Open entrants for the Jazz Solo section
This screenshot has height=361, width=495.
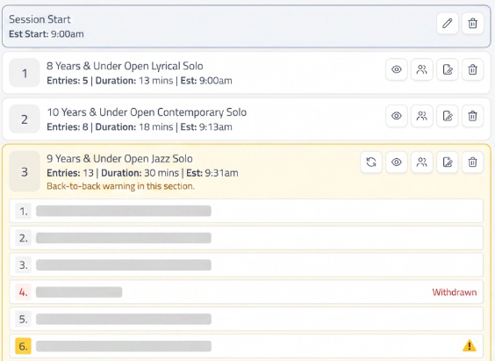[422, 162]
